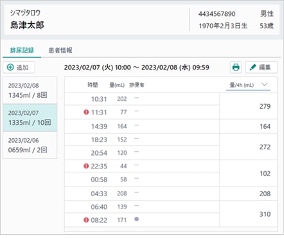Image resolution: width=284 pixels, height=238 pixels.
Task: Click the 14:39 time entry
Action: pos(99,126)
